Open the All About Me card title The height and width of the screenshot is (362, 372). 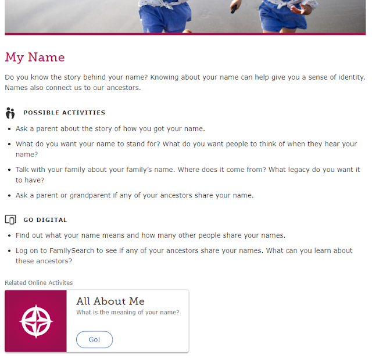110,301
